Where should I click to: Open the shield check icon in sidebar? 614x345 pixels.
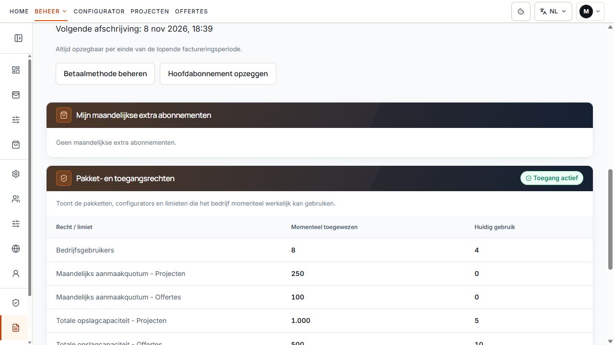pos(16,303)
